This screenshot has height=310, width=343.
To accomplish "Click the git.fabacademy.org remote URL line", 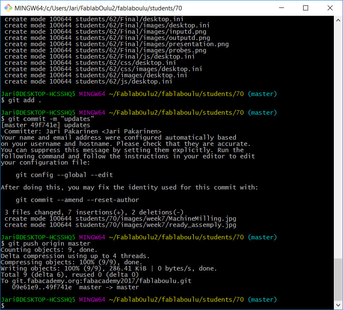I will click(96, 281).
